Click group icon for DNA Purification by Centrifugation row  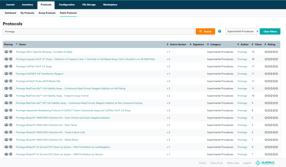pyautogui.click(x=6, y=147)
